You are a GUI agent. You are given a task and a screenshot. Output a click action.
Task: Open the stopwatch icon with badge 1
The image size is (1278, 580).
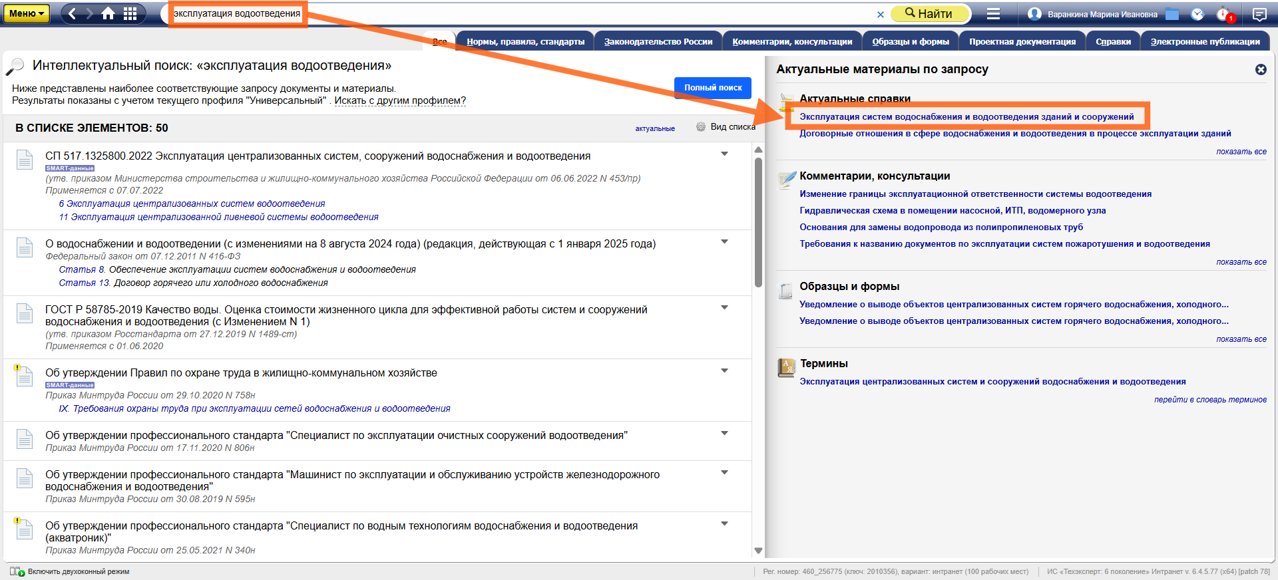pos(1225,14)
